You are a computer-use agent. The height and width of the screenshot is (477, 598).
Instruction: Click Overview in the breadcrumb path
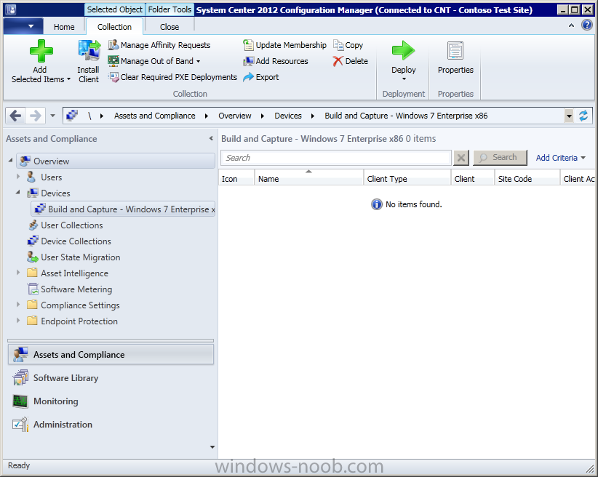click(235, 116)
